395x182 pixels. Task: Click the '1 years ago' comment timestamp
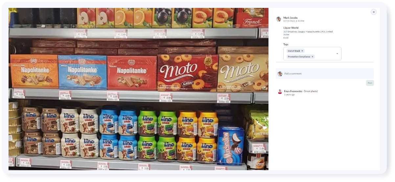coord(290,95)
